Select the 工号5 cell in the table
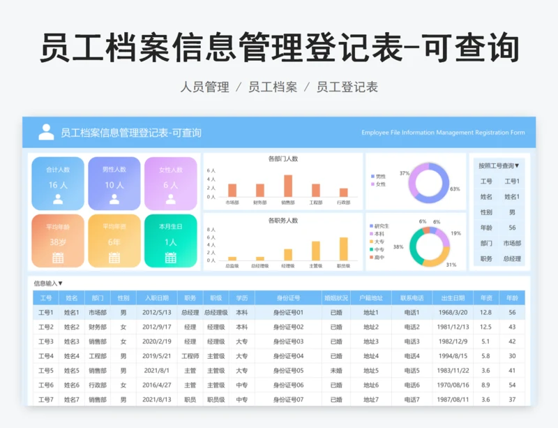 pos(46,371)
